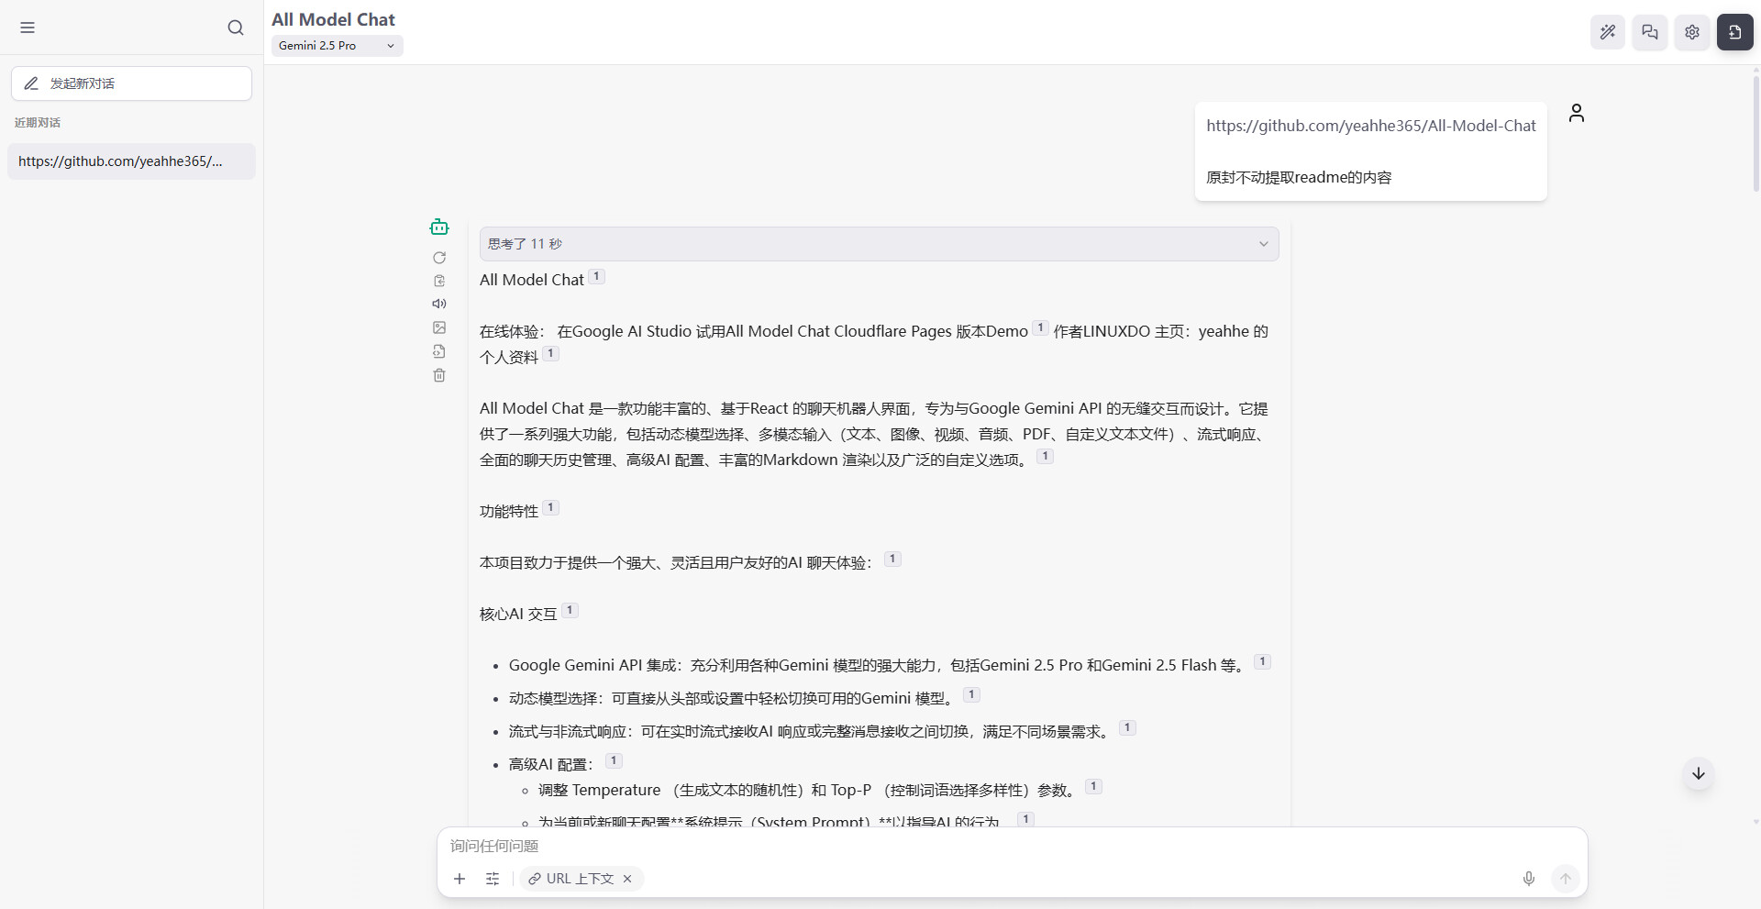Regenerate the response with the retry icon
The image size is (1761, 909).
439,258
